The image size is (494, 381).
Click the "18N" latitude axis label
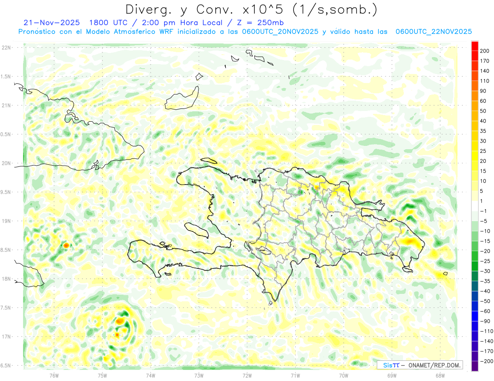tap(7, 279)
